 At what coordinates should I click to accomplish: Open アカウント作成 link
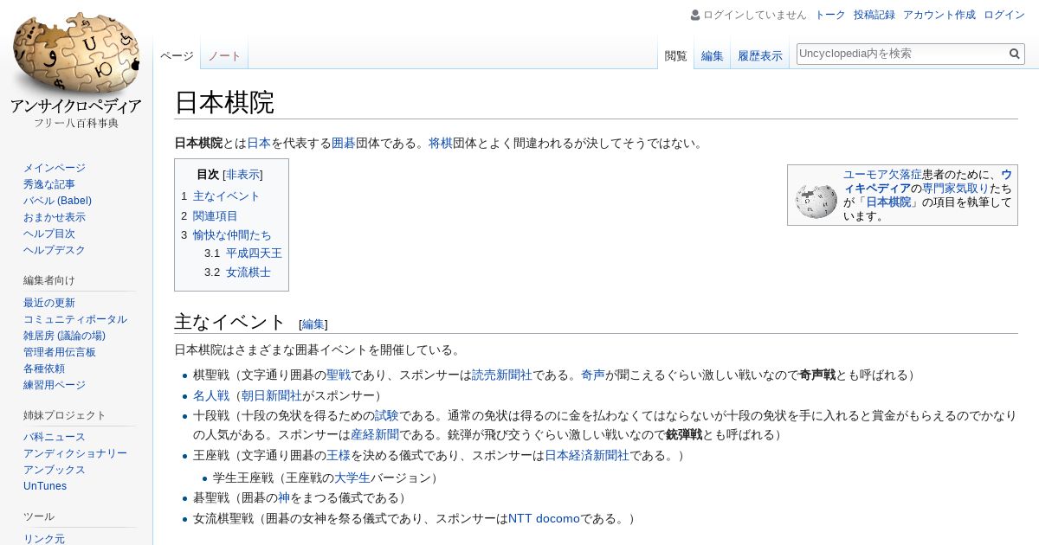(939, 15)
